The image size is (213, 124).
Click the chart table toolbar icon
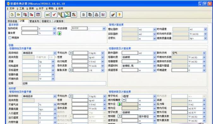pyautogui.click(x=103, y=15)
